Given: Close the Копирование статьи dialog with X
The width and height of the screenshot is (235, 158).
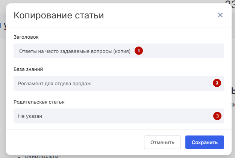Looking at the screenshot, I should point(220,15).
